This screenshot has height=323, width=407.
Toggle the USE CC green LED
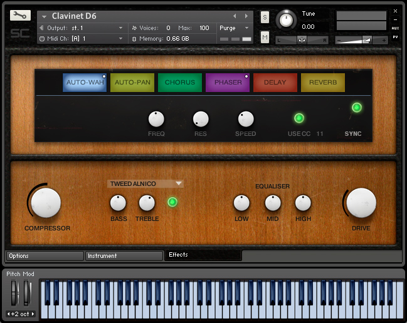pyautogui.click(x=299, y=118)
